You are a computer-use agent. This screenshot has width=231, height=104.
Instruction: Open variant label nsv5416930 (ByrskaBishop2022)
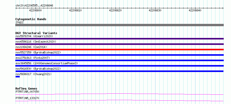pos(38,69)
